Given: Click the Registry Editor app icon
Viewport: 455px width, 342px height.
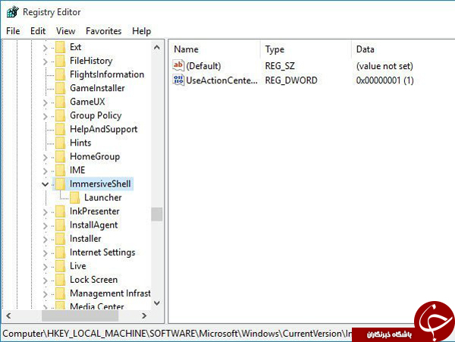Looking at the screenshot, I should [12, 12].
